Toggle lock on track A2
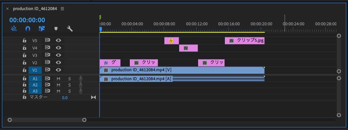The image size is (348, 130). (25, 85)
